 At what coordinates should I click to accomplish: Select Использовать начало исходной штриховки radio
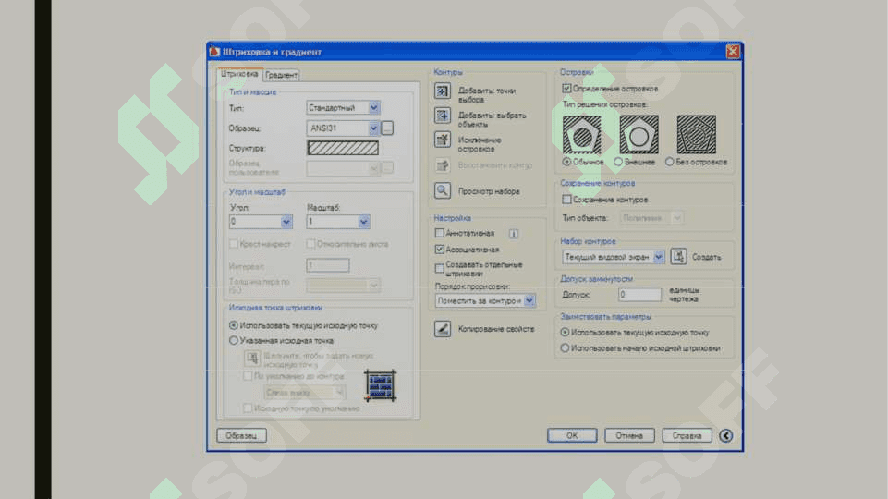click(x=565, y=347)
